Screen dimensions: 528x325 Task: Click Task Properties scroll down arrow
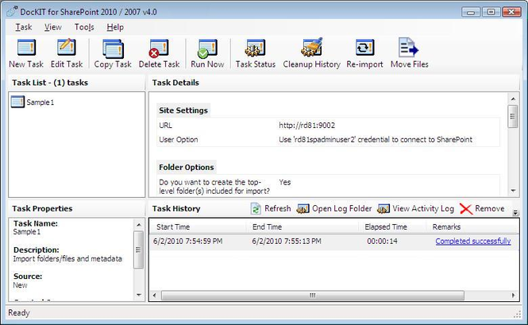(x=139, y=295)
